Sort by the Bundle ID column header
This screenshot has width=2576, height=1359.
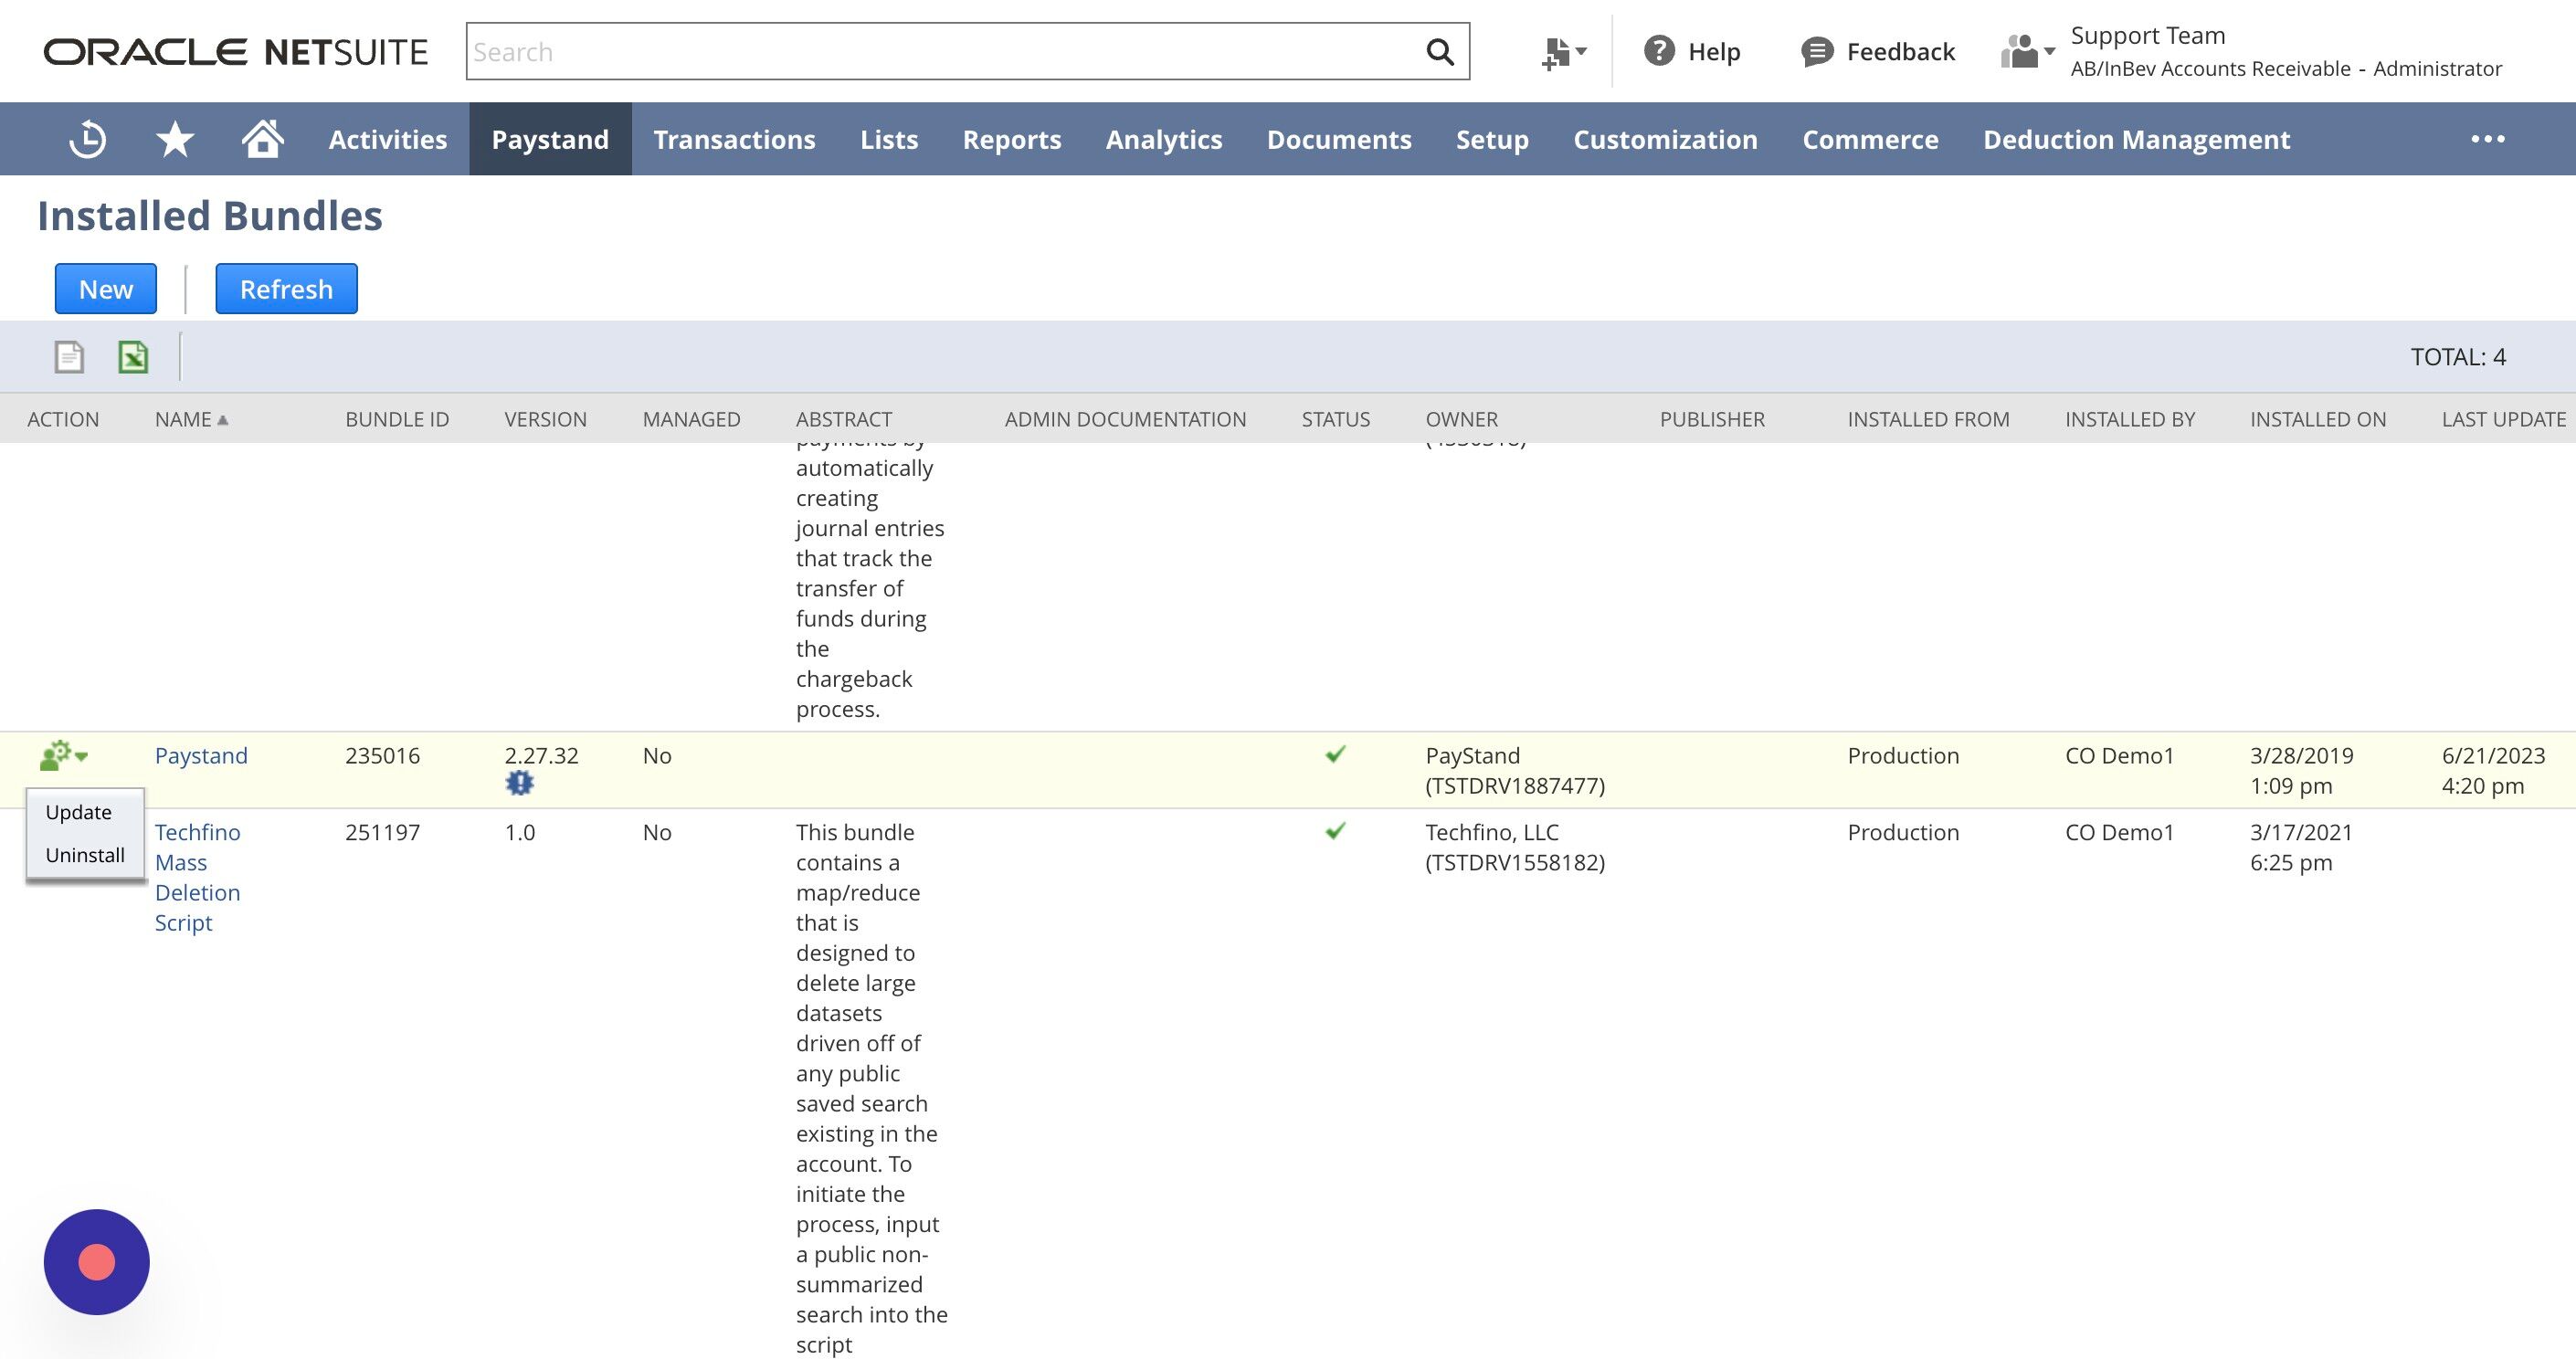pos(397,419)
